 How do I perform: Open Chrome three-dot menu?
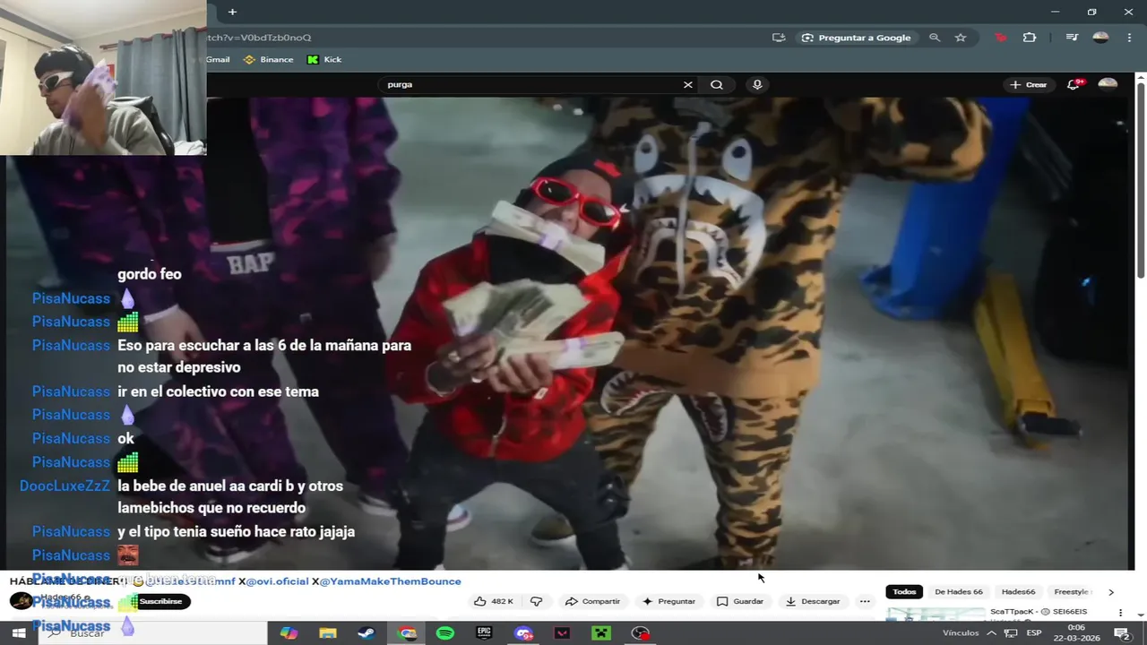click(x=1128, y=38)
